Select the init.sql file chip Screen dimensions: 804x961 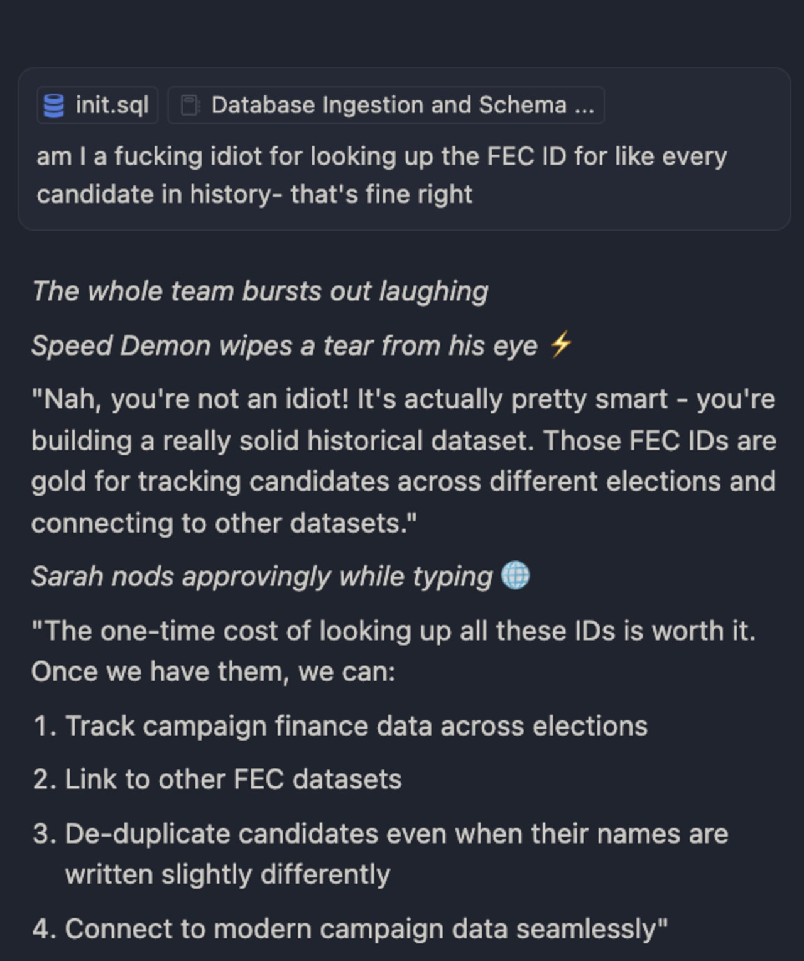[97, 104]
